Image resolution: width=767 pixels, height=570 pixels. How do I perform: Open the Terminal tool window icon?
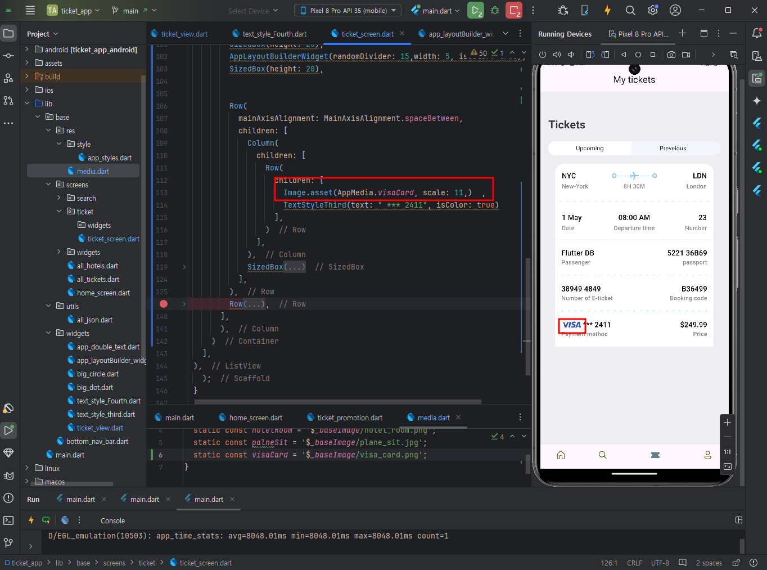(8, 520)
